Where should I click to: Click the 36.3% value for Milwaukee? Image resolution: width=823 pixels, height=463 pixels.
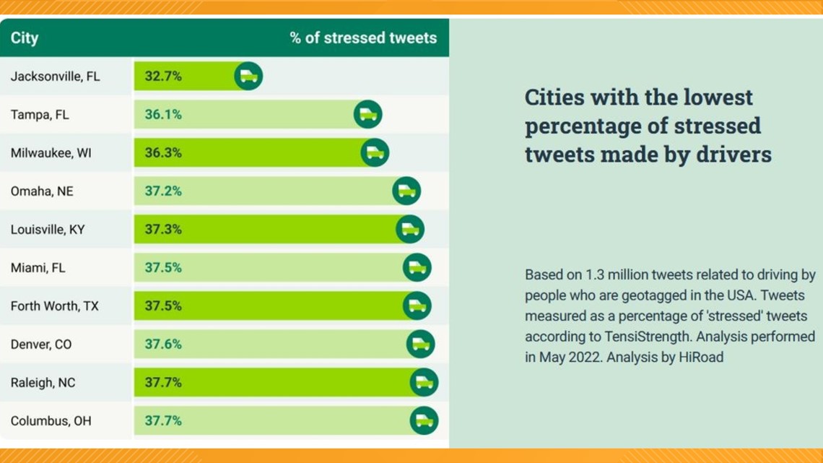tap(163, 152)
